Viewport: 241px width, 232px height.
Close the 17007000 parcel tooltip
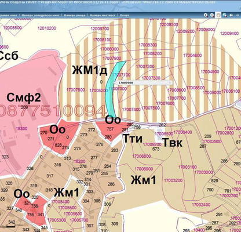pos(170,82)
